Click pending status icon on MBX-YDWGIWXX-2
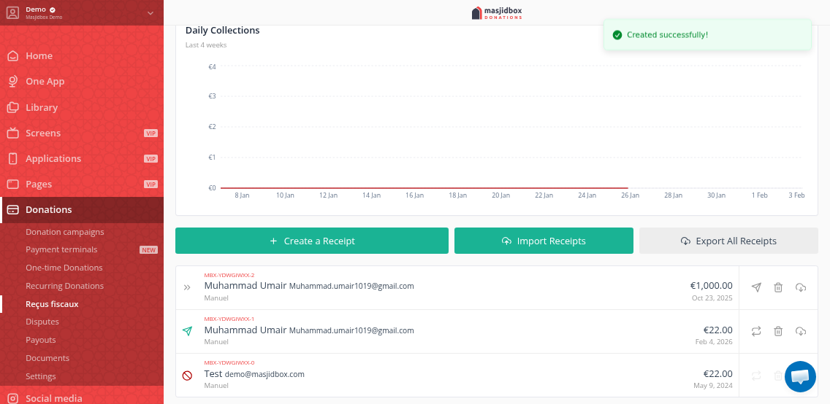 tap(187, 288)
